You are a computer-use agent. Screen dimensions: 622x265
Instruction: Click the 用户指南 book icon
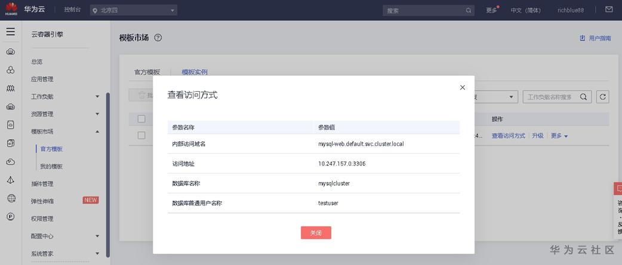[583, 38]
